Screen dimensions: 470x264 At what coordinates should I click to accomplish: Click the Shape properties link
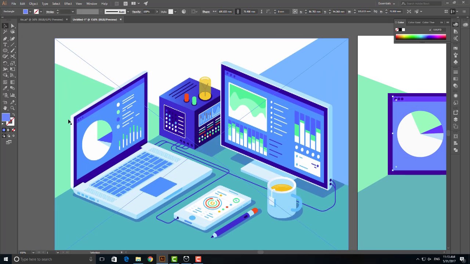[206, 12]
